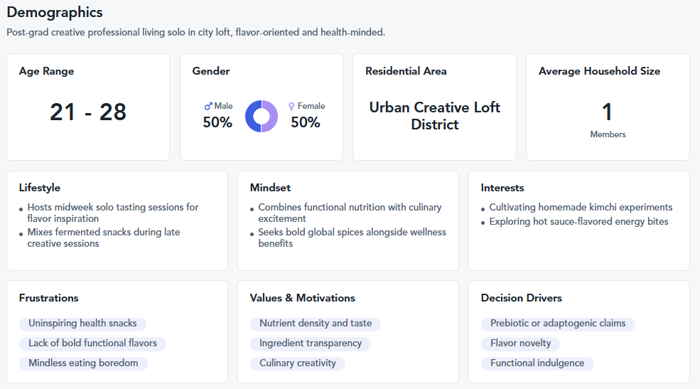
Task: Select the 'Uninspiring health snacks' tag
Action: point(82,324)
